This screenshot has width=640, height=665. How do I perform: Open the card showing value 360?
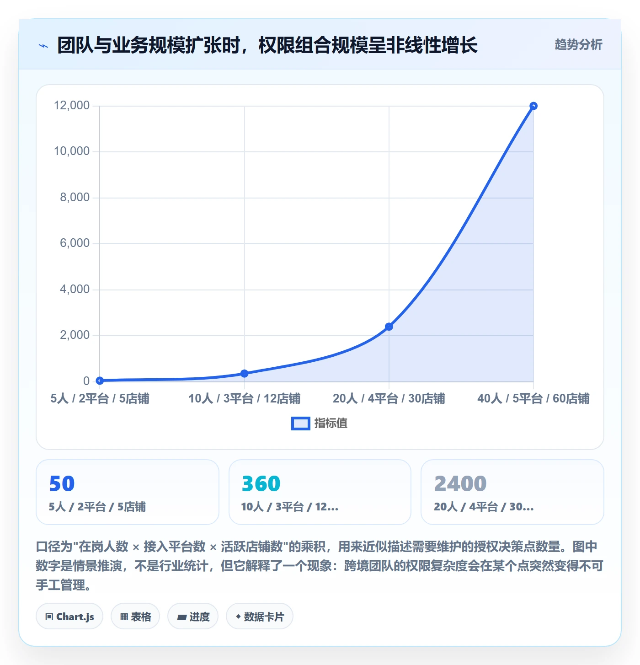pos(320,492)
